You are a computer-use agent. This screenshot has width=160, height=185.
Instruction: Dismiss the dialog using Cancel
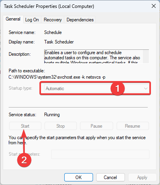click(110, 177)
